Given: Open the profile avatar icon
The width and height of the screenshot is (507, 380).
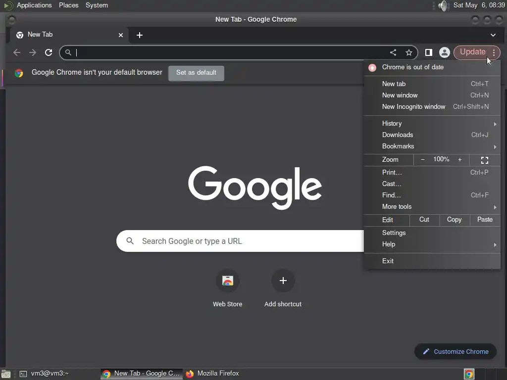Looking at the screenshot, I should tap(444, 52).
